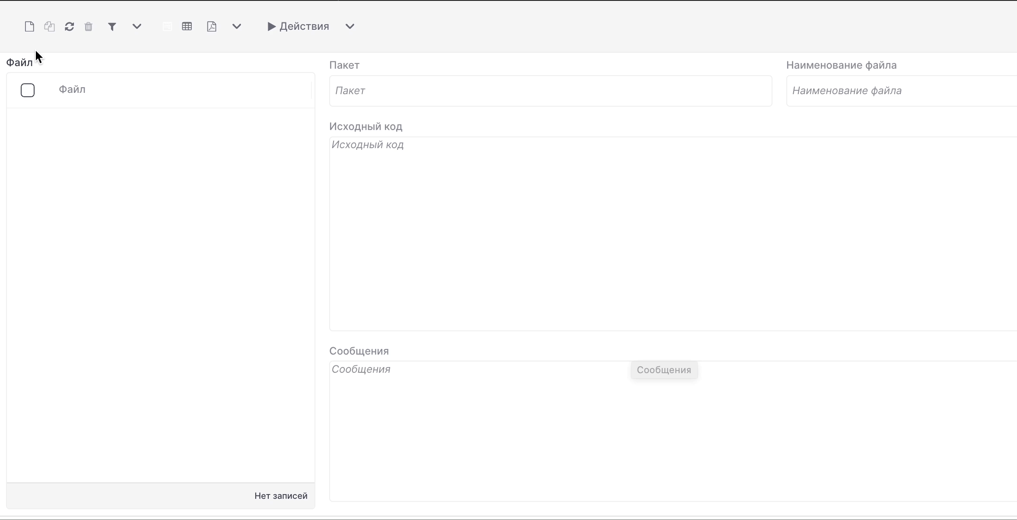This screenshot has width=1017, height=520.
Task: Switch to form view icon
Action: (x=167, y=26)
